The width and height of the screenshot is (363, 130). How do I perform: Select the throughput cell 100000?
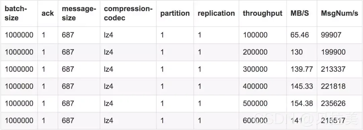[255, 35]
